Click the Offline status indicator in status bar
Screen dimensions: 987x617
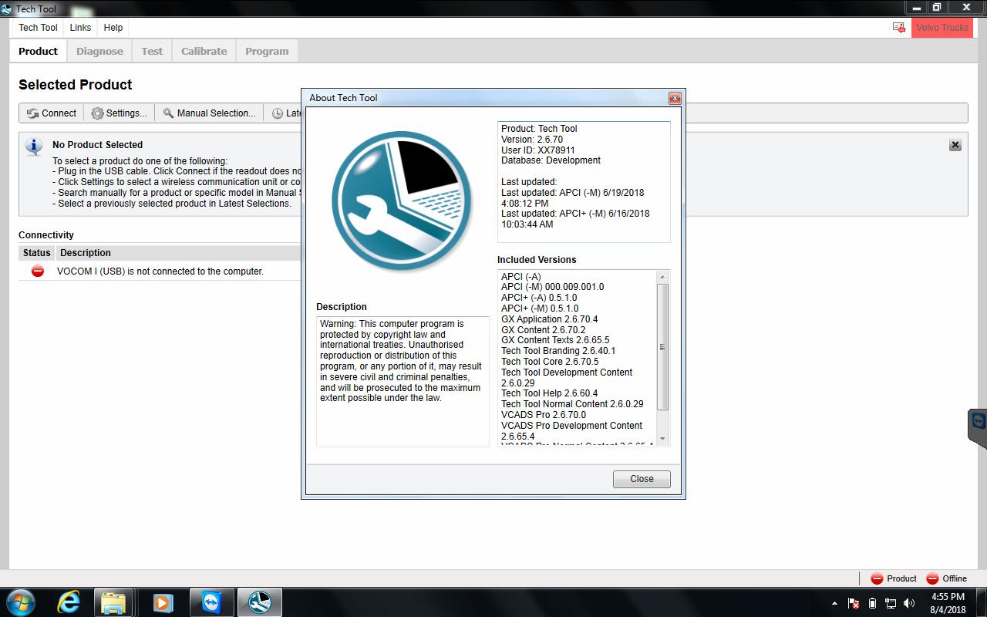tap(946, 578)
